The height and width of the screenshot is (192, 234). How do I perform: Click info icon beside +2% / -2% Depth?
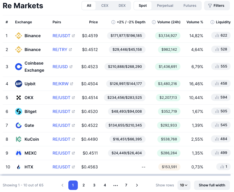[x=113, y=22]
